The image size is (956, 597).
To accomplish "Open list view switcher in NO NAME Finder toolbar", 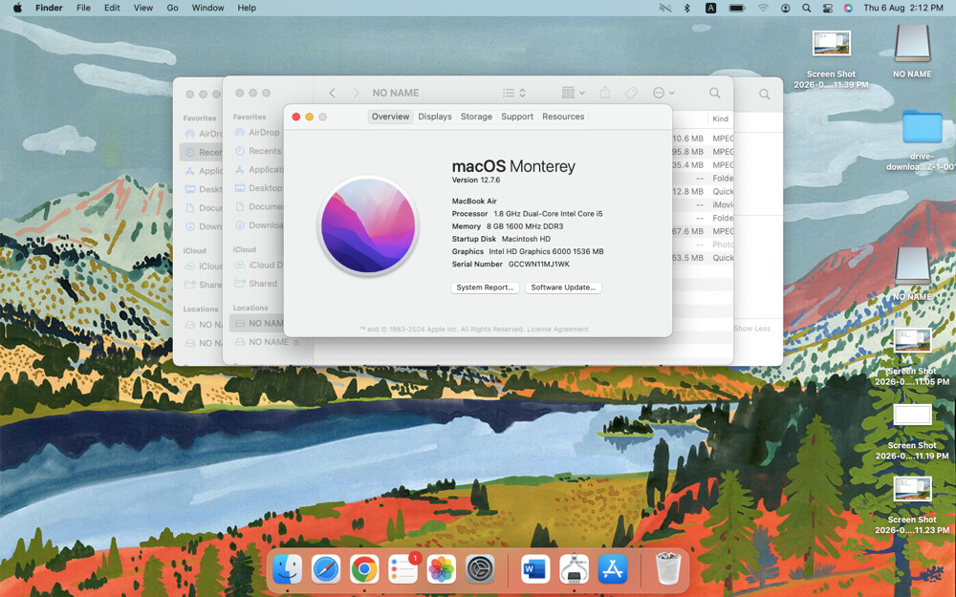I will coord(514,93).
